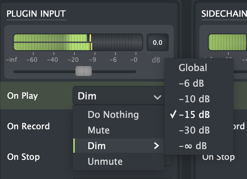
Task: Choose Do Nothing from the action menu
Action: pos(113,115)
